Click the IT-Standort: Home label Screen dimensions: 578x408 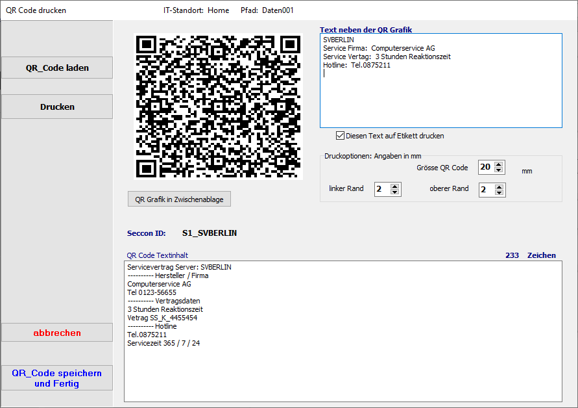click(196, 10)
